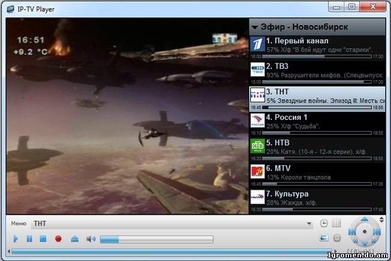Click the Россия 1 channel logo
Screen dimensions: 391x261
point(257,121)
